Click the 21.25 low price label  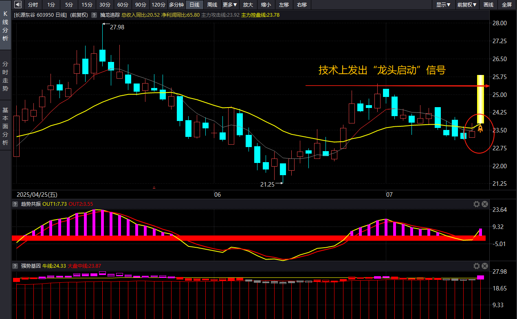click(267, 184)
